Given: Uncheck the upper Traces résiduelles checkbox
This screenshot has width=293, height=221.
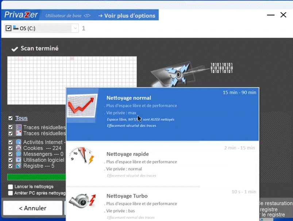Looking at the screenshot, I should point(11,127).
